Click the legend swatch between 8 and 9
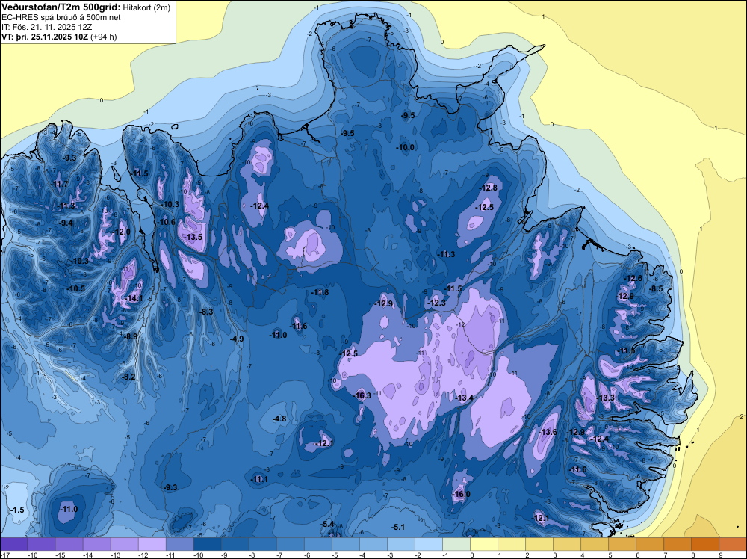Viewport: 747px width, 559px height. click(x=705, y=544)
